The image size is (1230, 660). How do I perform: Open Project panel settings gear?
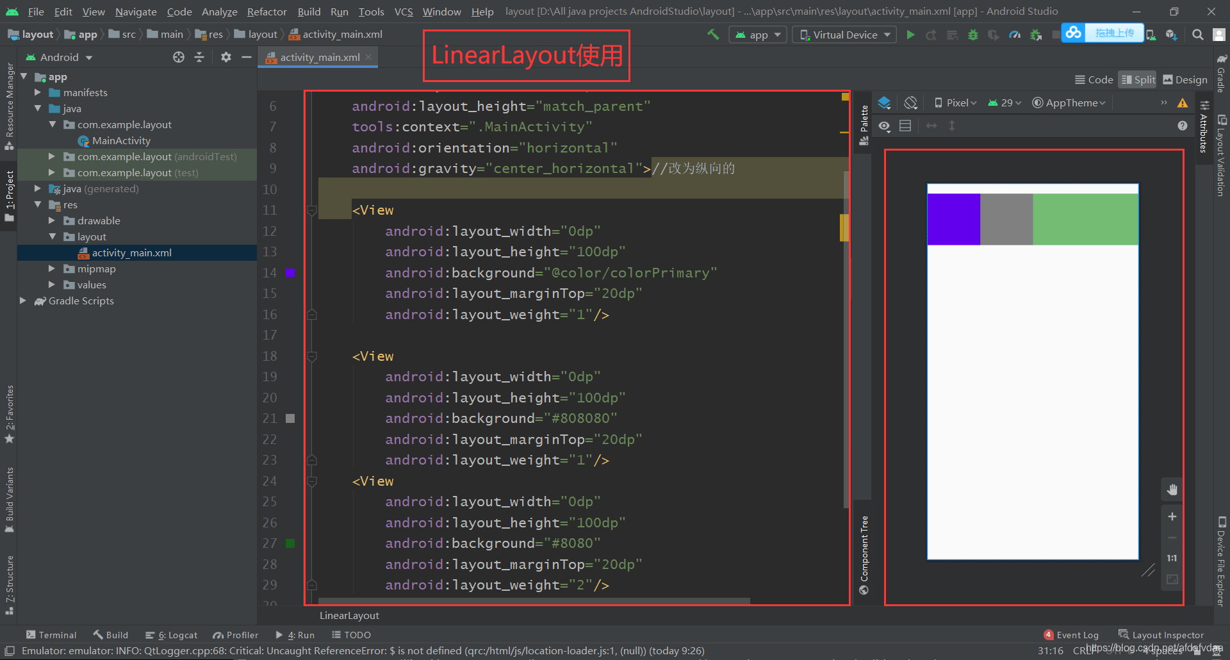pos(226,57)
